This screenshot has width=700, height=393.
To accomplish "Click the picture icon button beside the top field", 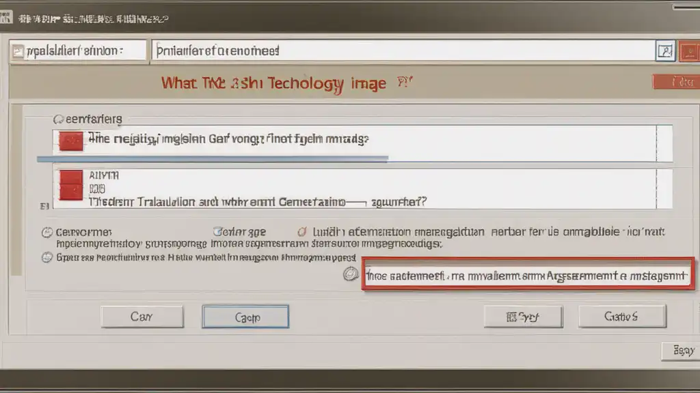I will [x=665, y=51].
